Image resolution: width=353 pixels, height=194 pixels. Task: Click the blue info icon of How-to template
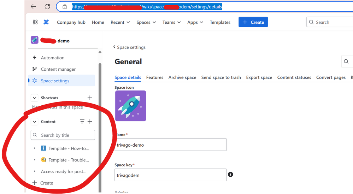(x=43, y=148)
